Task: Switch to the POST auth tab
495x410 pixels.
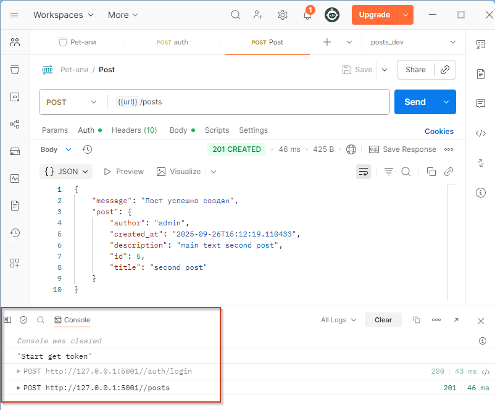Action: tap(172, 42)
